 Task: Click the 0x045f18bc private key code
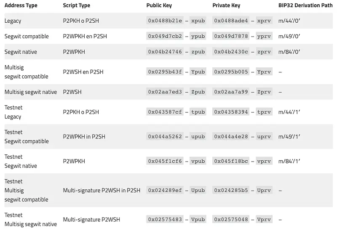[x=231, y=161]
